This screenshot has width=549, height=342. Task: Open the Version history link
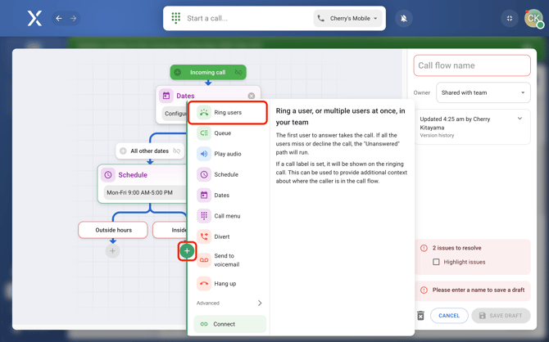tap(437, 135)
